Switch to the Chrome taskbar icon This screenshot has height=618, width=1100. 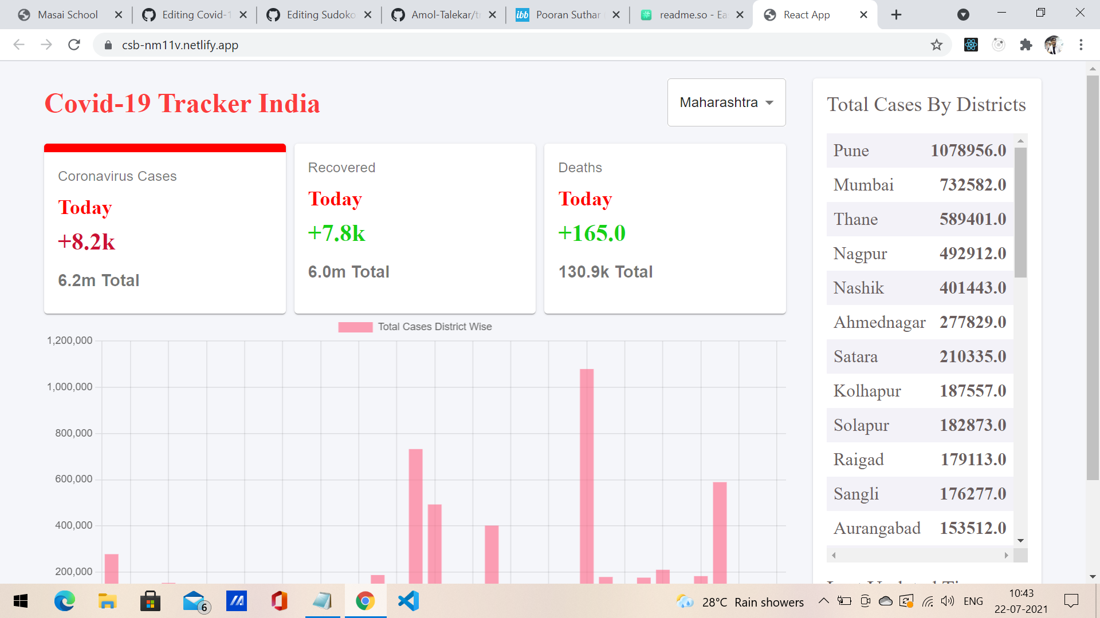[x=366, y=601]
